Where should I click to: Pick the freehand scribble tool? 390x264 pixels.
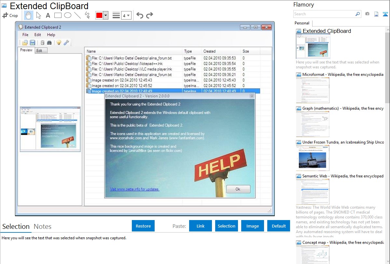coord(87,15)
